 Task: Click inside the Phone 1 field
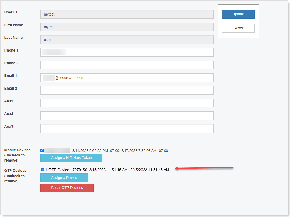127,52
